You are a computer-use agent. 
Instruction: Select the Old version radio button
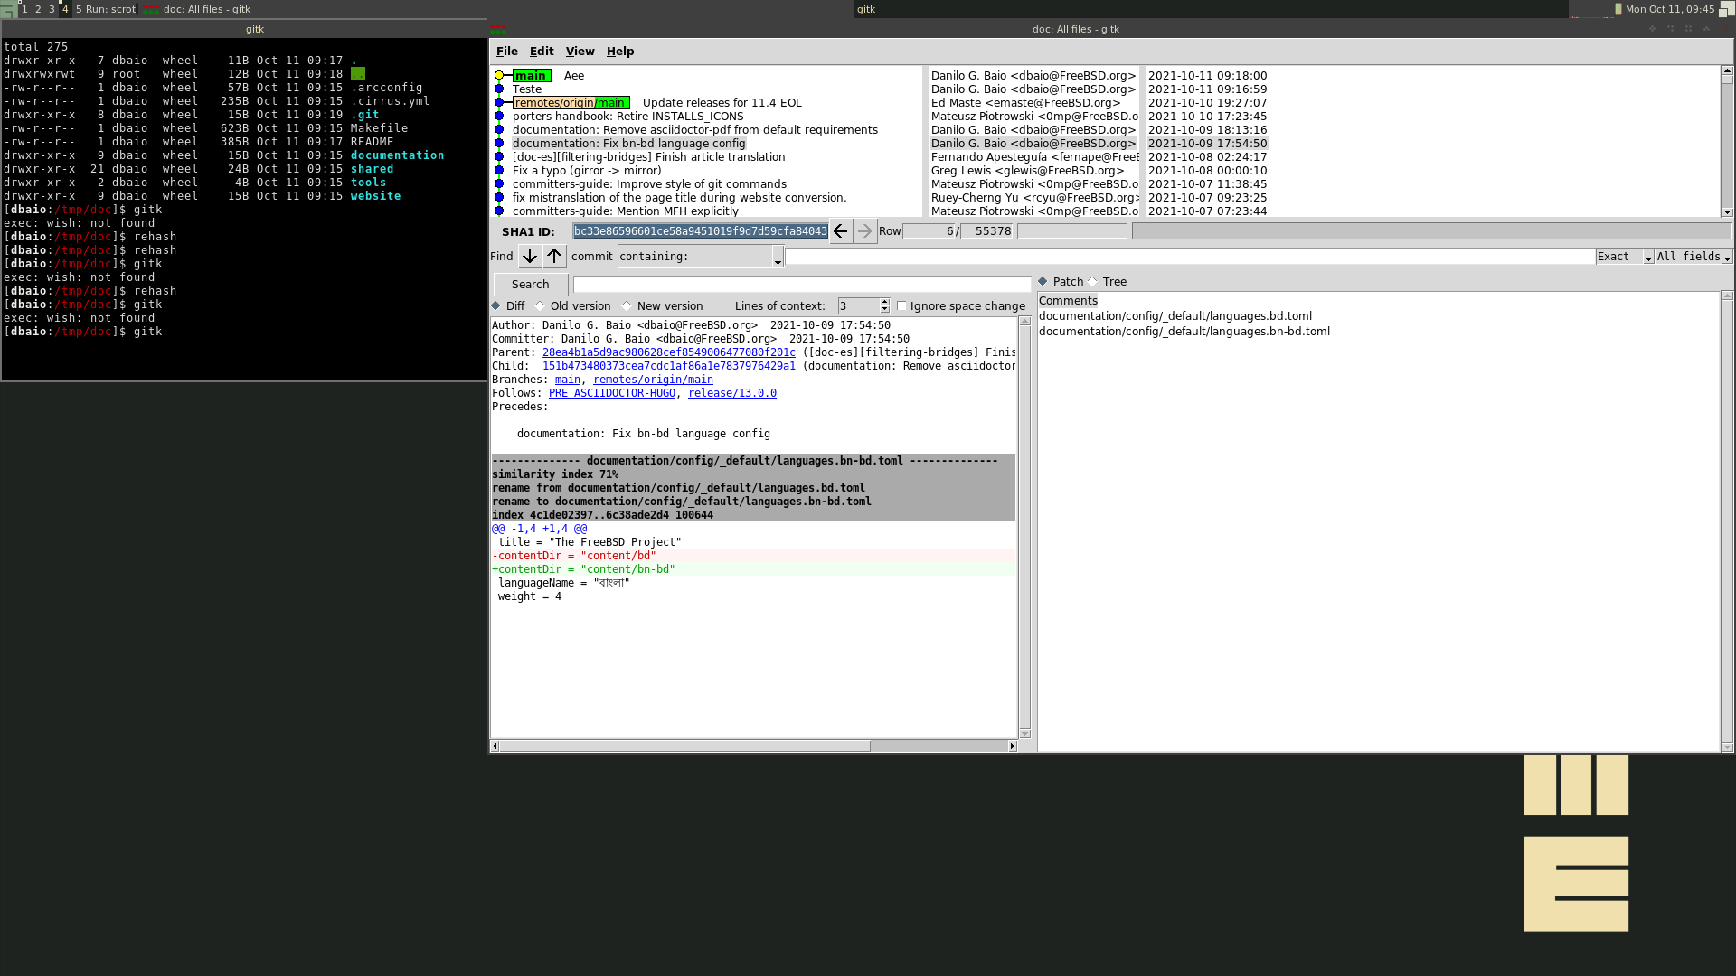click(x=541, y=306)
